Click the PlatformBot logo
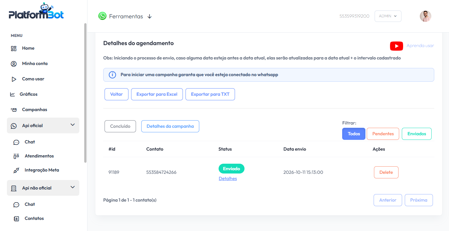This screenshot has height=231, width=449. pyautogui.click(x=36, y=11)
